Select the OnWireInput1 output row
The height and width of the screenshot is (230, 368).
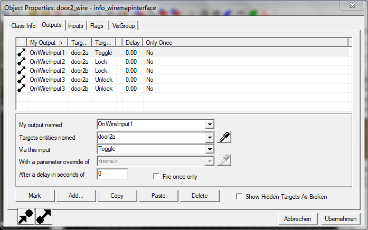tap(184, 53)
